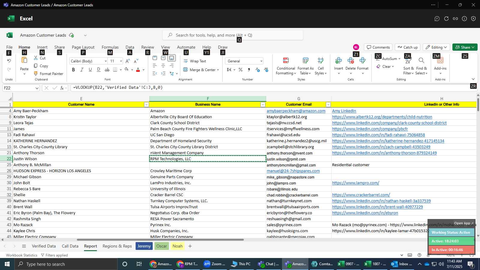Click the horizontal scrollbar thumb

[x=160, y=240]
